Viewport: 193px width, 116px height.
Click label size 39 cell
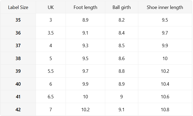coord(18,71)
